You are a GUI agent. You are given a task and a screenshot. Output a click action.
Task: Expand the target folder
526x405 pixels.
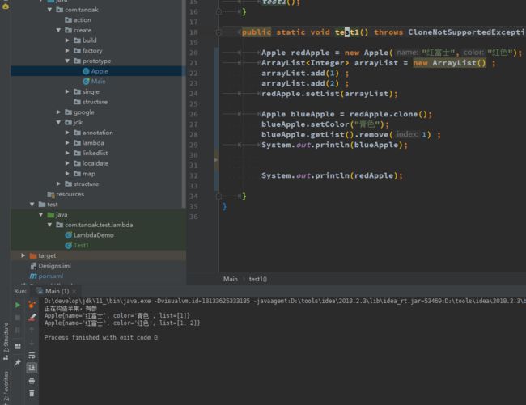coord(23,255)
